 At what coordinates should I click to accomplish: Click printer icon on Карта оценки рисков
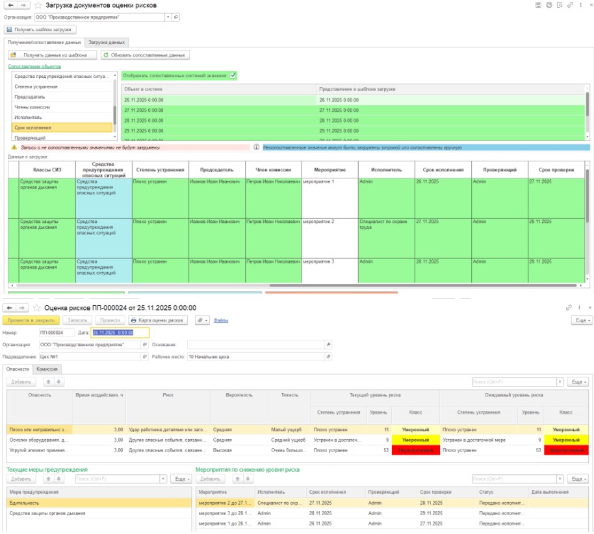[133, 320]
